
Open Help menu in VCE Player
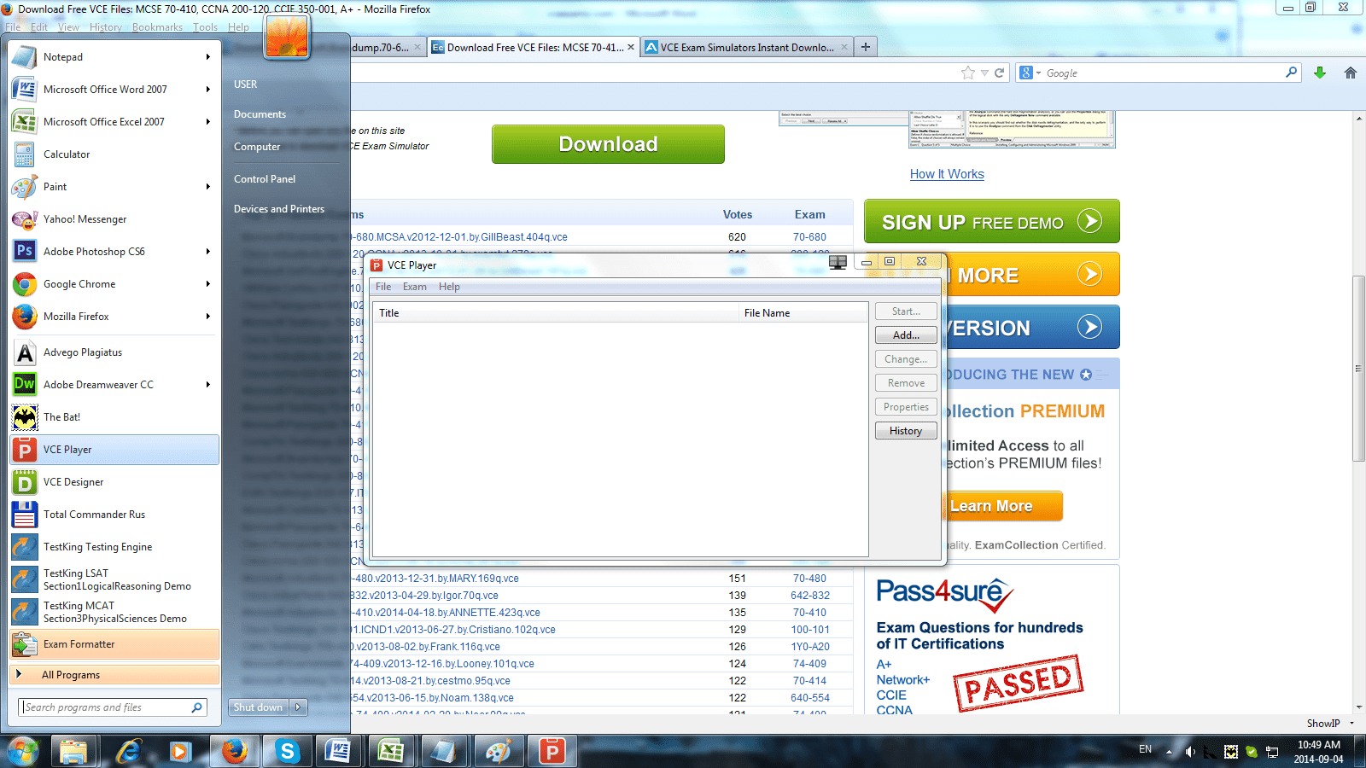[449, 287]
